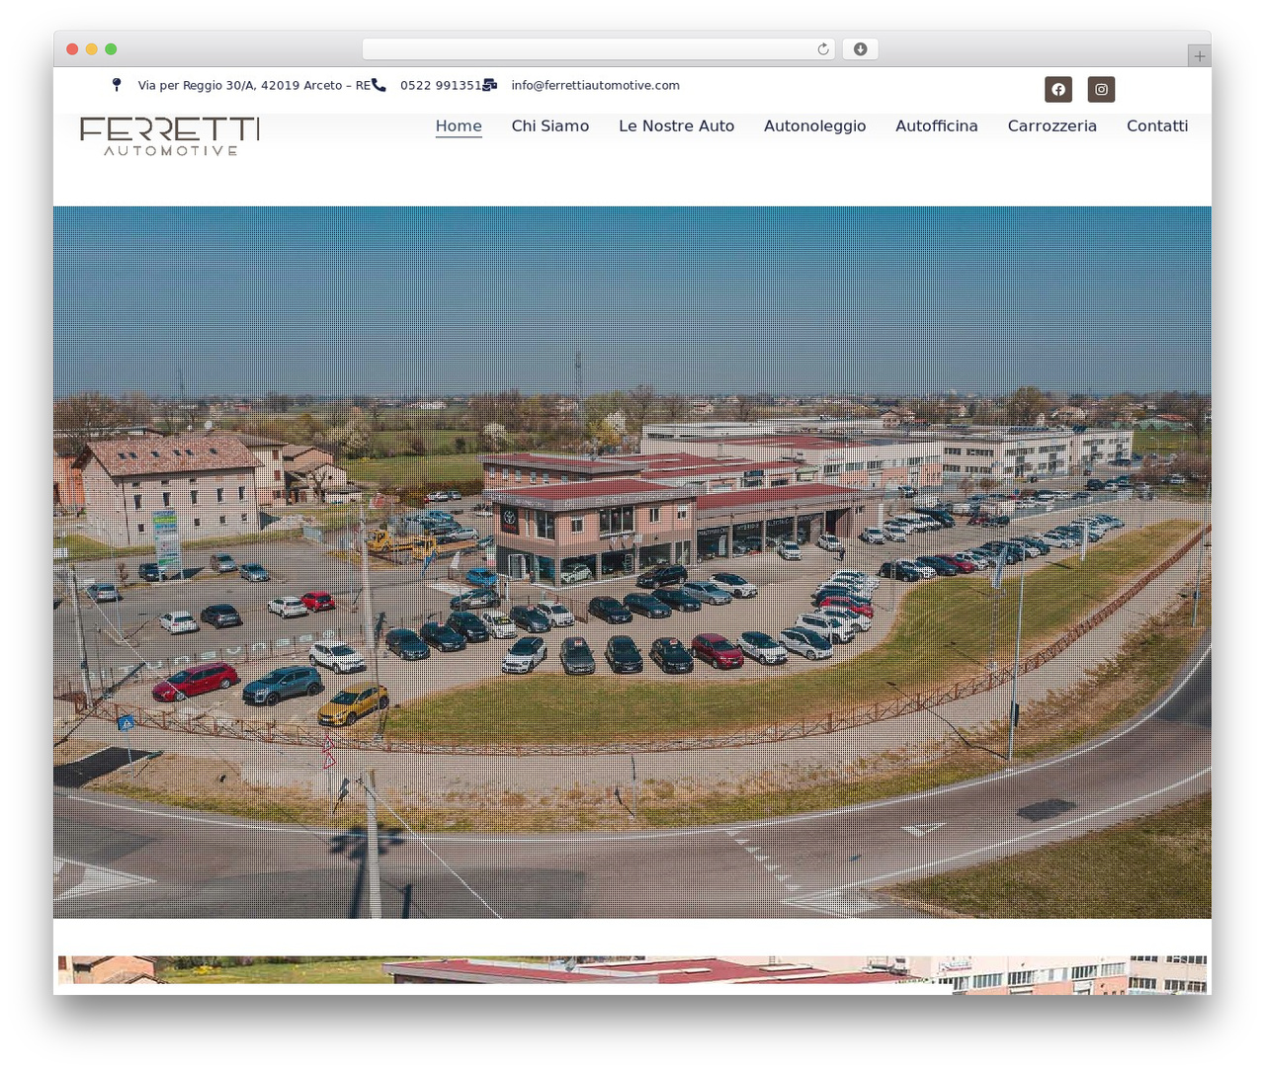
Task: Click the partial dealership image below hero
Action: pos(632,975)
